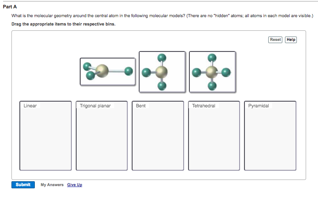Select the middle T-shaped molecule model
The image size is (318, 198).
(x=162, y=71)
